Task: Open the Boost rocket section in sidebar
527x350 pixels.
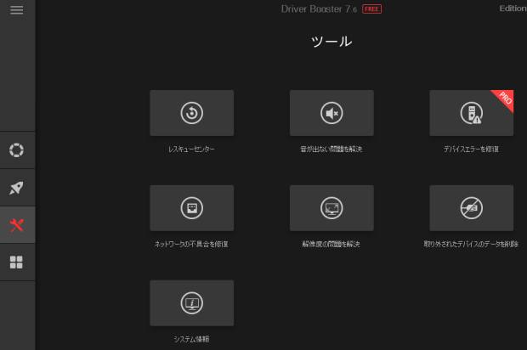Action: pos(17,188)
